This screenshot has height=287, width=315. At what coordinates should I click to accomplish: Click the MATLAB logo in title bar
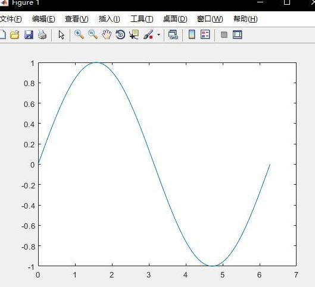tap(4, 3)
